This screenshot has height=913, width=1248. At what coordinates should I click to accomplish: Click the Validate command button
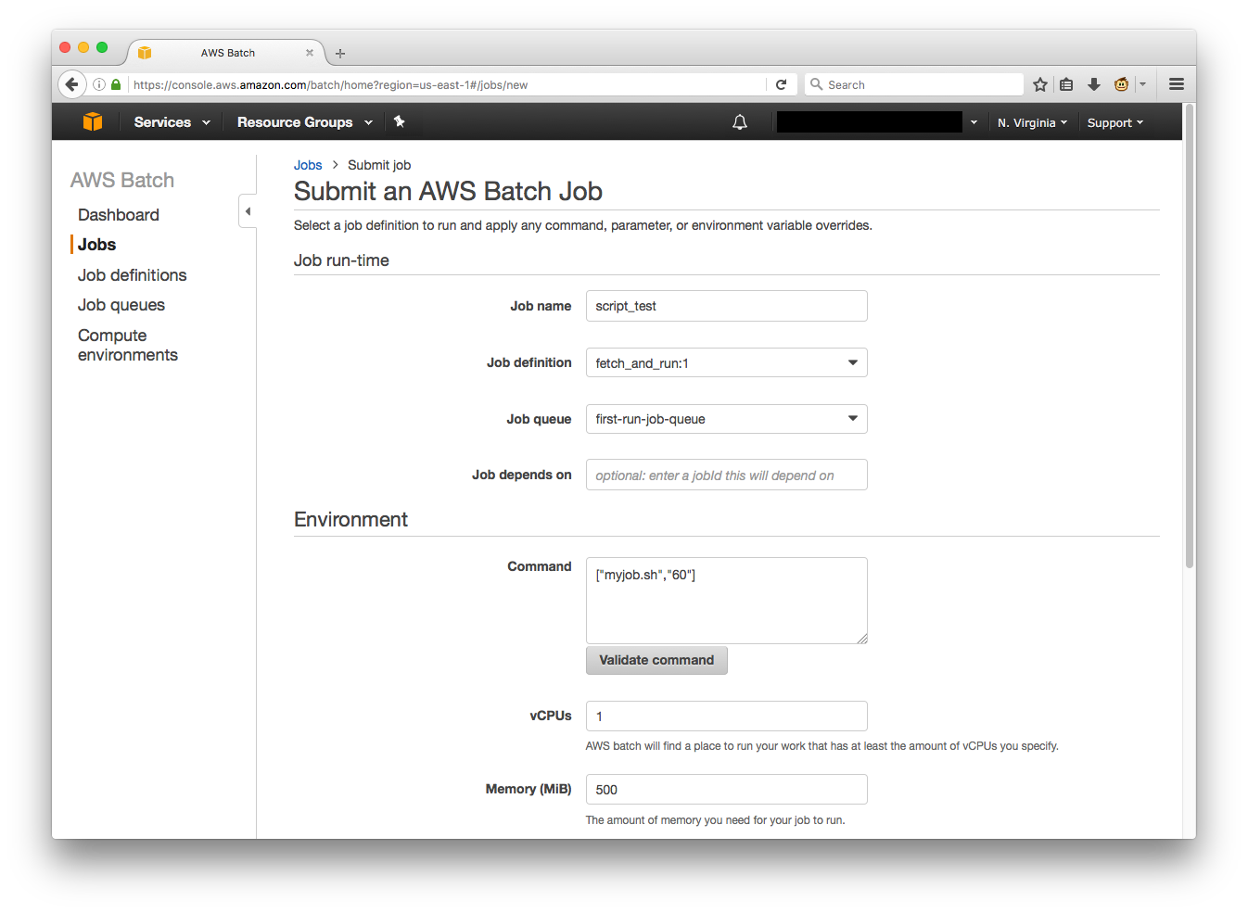pyautogui.click(x=656, y=660)
